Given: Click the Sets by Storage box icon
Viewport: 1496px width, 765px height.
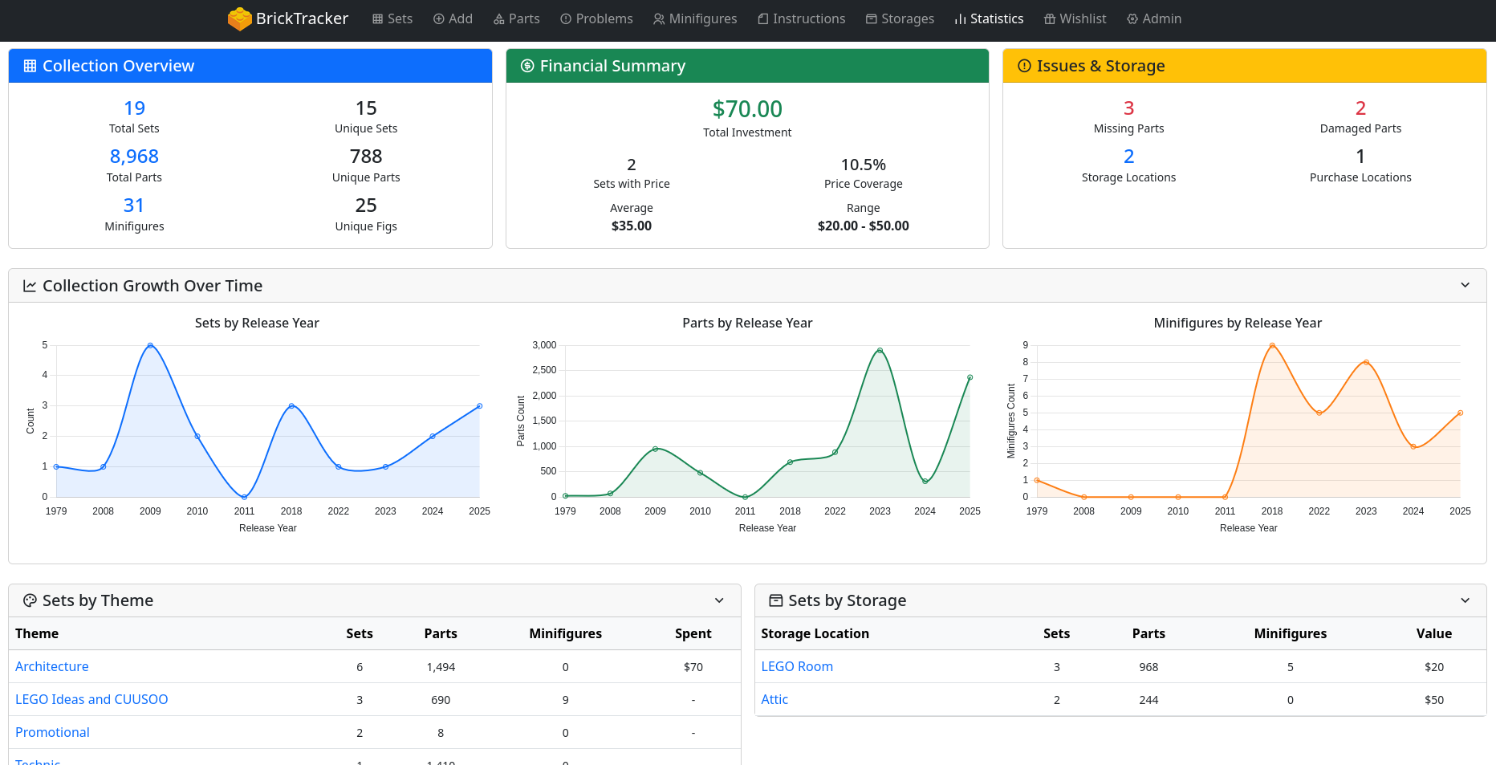Looking at the screenshot, I should (775, 600).
